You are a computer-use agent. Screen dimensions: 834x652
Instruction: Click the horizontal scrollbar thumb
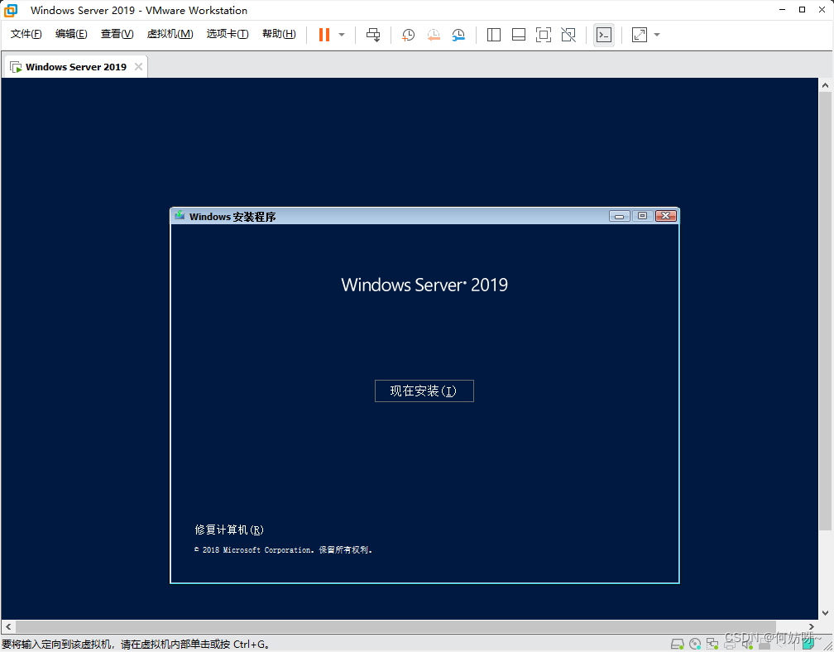[x=395, y=627]
